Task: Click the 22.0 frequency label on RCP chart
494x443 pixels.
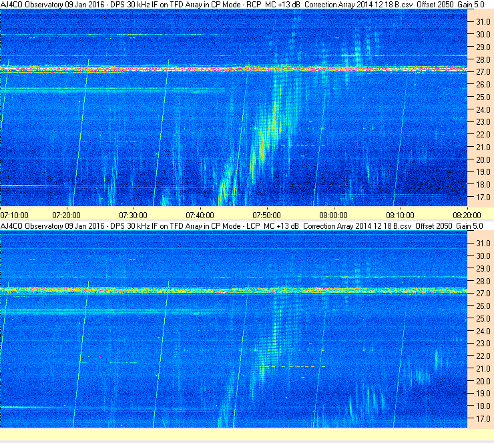Action: [483, 135]
